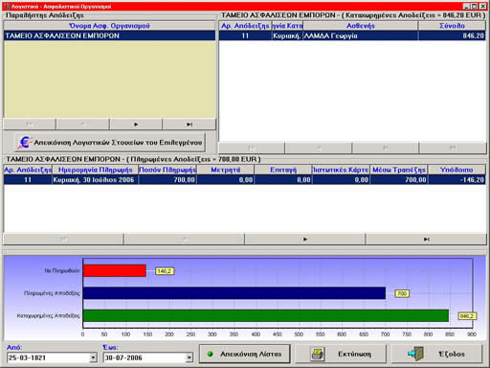
Task: Click green dot icon on Απεικόνιση Λίστας button
Action: tap(210, 354)
